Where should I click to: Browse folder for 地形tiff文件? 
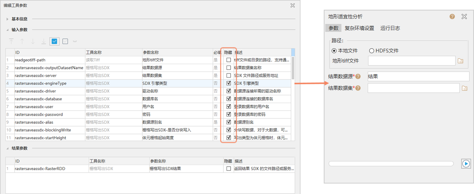(x=460, y=61)
